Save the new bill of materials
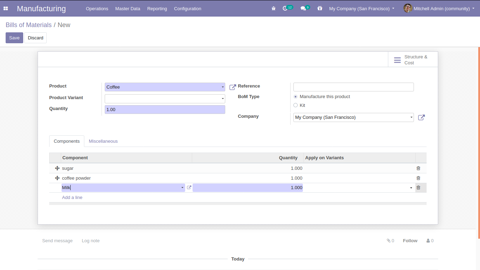The image size is (480, 270). (14, 38)
